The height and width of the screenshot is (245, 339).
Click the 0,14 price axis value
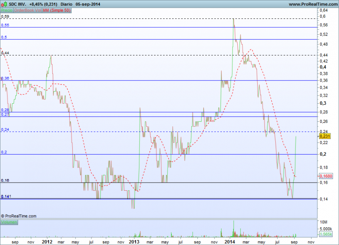click(x=324, y=199)
